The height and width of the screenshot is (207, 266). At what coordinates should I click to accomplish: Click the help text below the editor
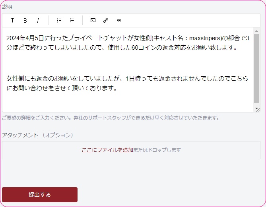tap(111, 118)
